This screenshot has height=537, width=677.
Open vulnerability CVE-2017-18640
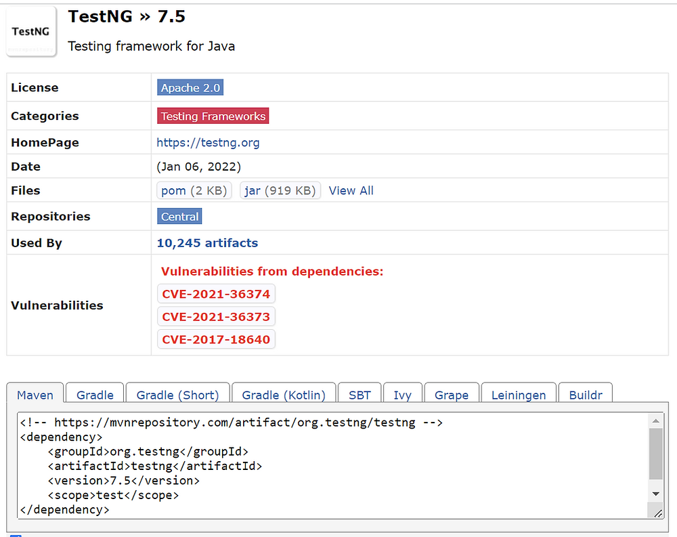click(216, 339)
